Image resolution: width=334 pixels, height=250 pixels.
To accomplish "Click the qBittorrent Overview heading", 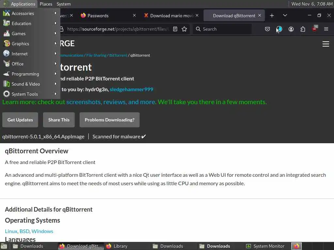I will (37, 151).
